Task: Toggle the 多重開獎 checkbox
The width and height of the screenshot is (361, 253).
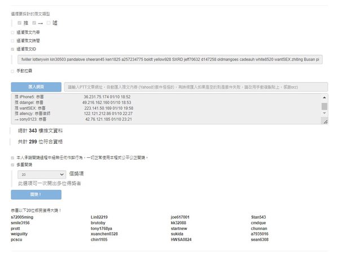Action: (x=13, y=165)
